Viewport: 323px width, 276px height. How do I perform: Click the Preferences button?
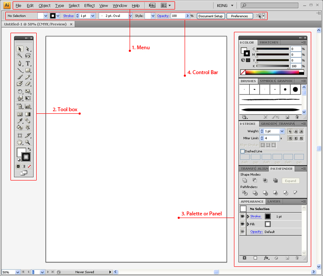pos(239,16)
